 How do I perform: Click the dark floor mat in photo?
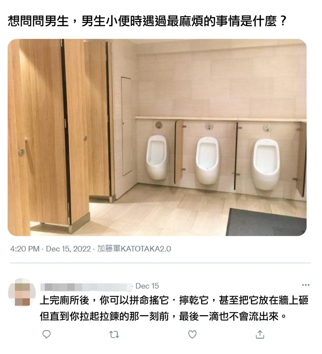tap(266, 222)
